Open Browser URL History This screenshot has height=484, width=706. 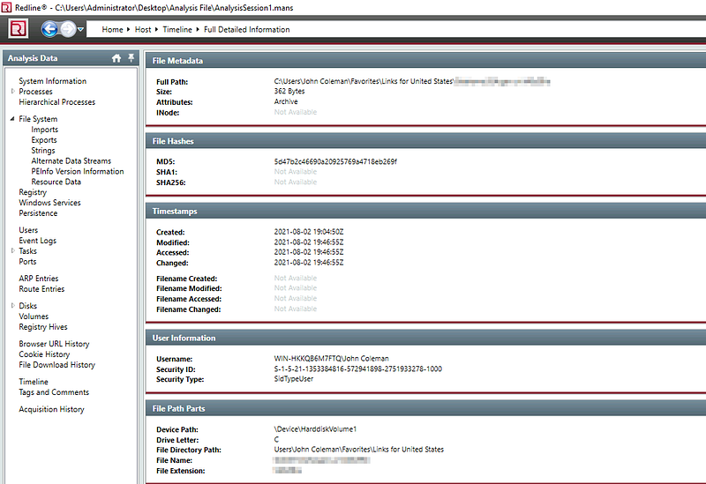pyautogui.click(x=54, y=344)
